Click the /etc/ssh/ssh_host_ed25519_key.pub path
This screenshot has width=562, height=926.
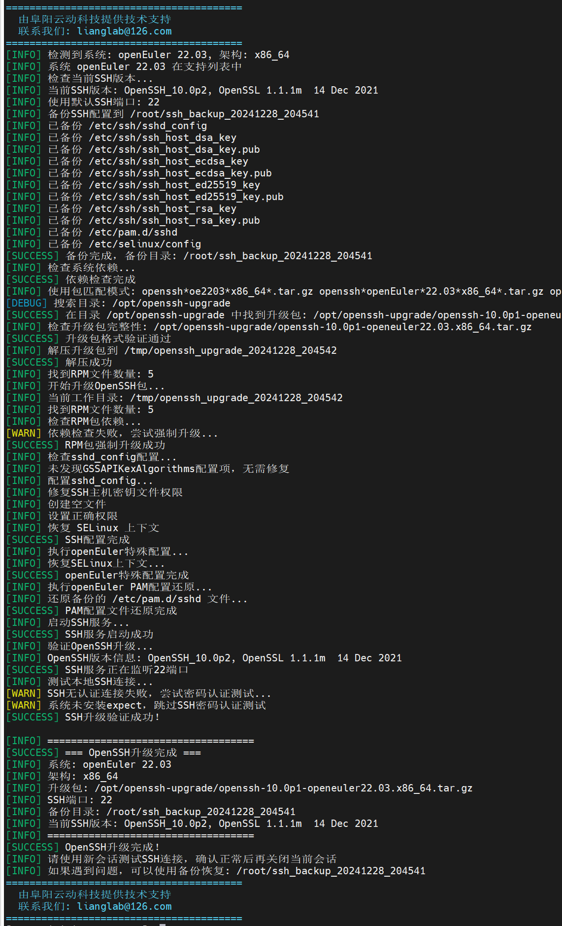186,197
